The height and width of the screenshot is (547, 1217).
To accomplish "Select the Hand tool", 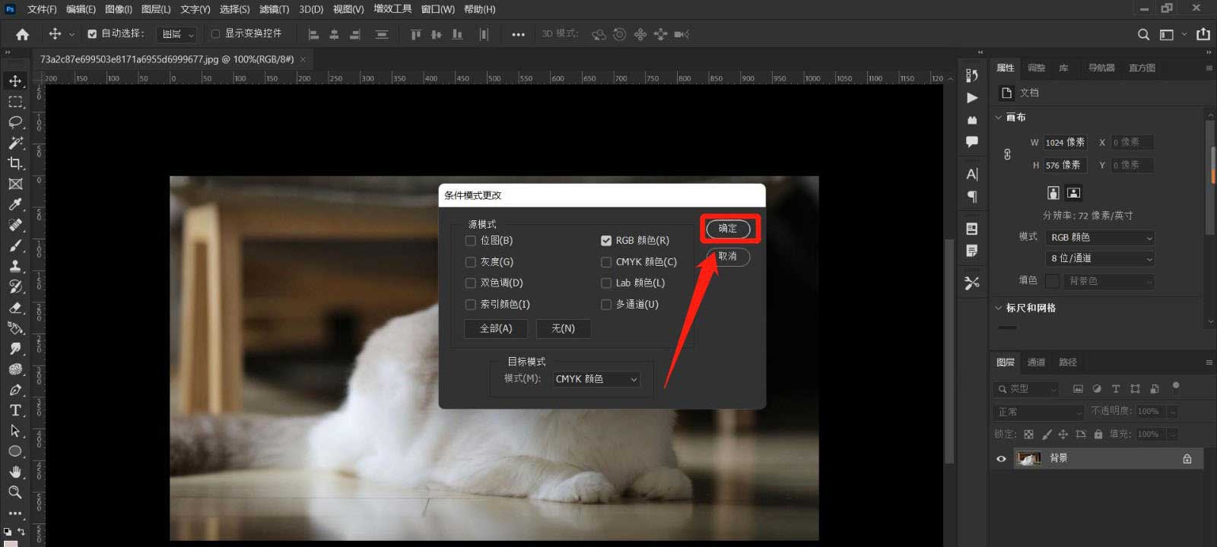I will click(x=15, y=472).
